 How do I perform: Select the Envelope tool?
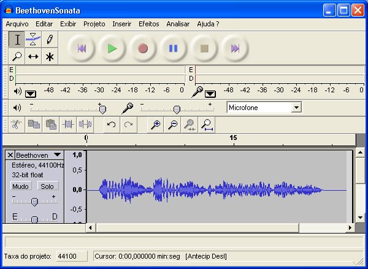pos(33,39)
